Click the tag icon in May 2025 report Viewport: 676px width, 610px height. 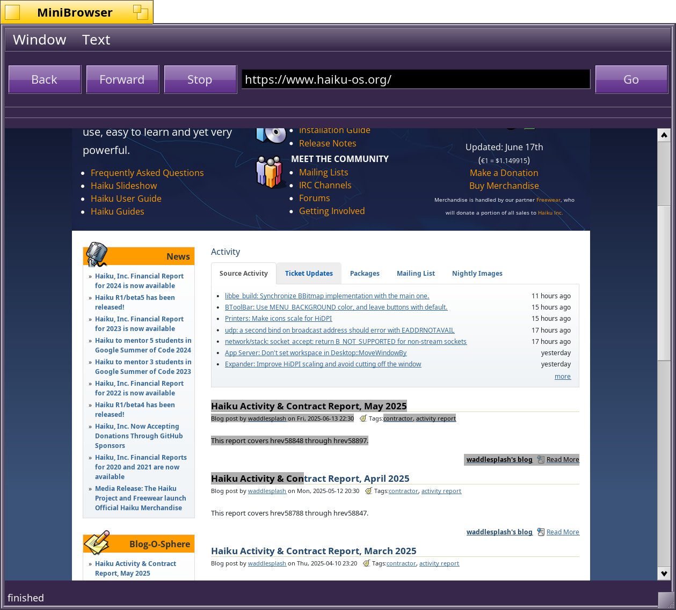pos(363,418)
